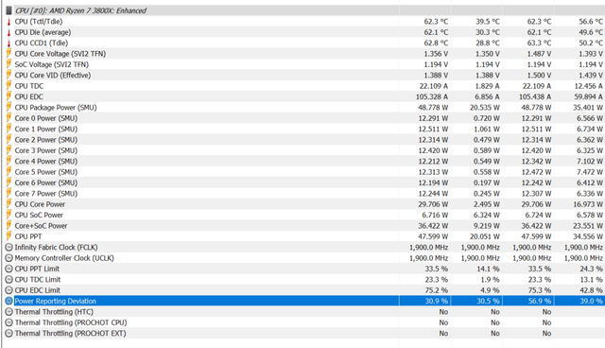Image resolution: width=605 pixels, height=348 pixels.
Task: Select Memory Controller Clock (UCLK) label
Action: click(x=64, y=258)
